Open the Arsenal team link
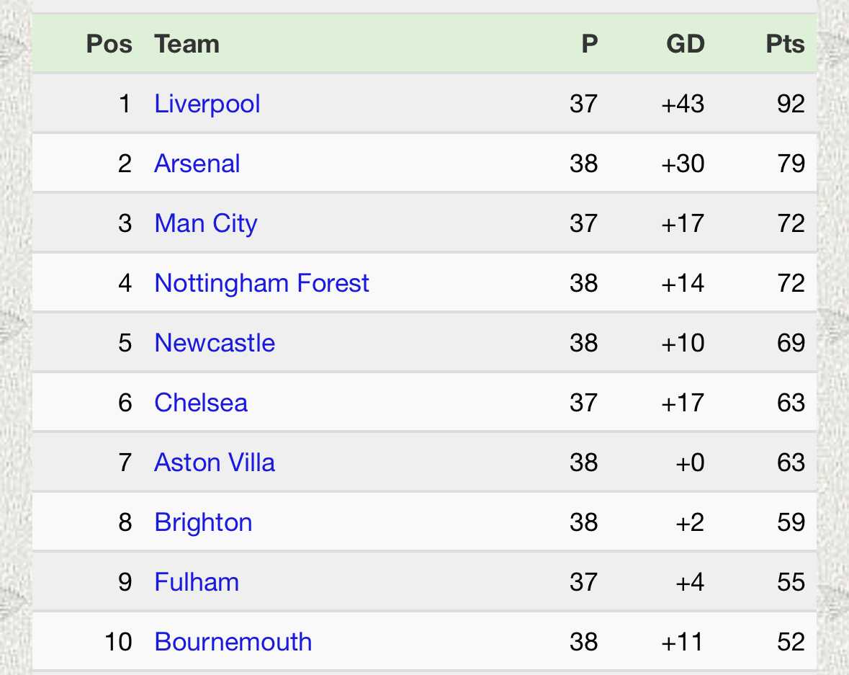The width and height of the screenshot is (849, 675). pyautogui.click(x=197, y=164)
